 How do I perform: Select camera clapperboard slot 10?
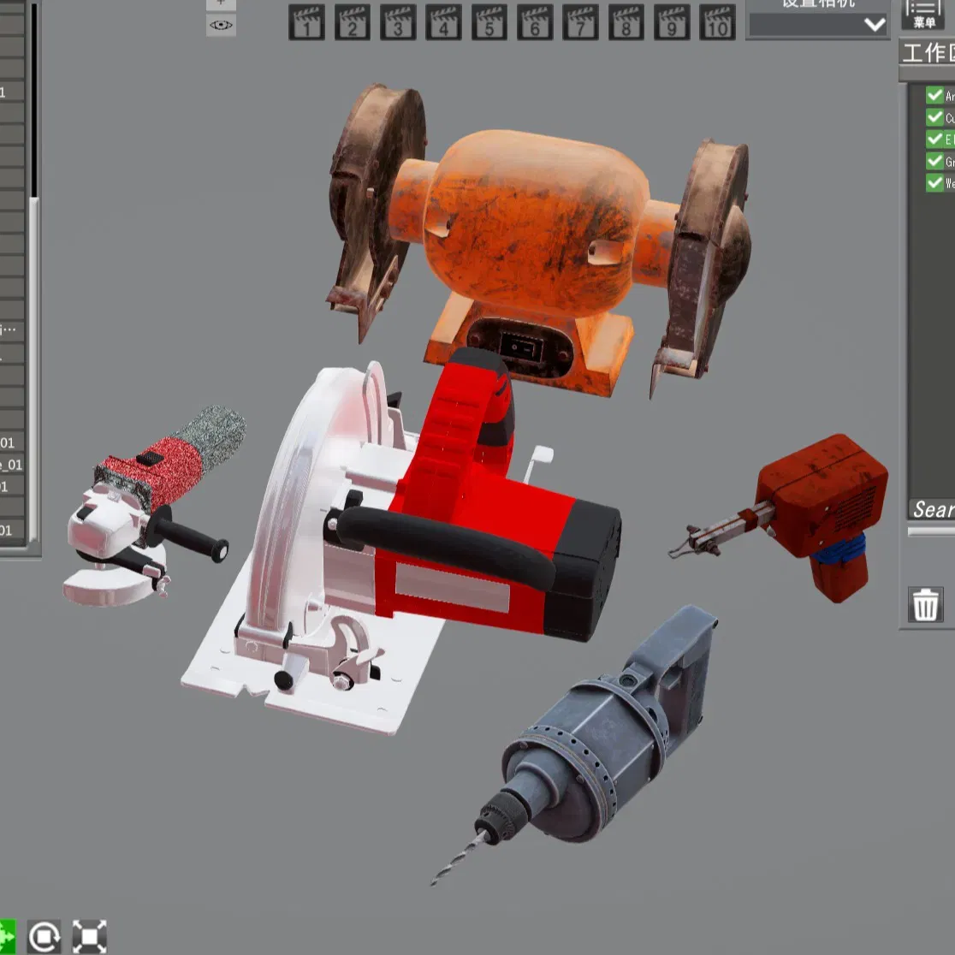pos(717,22)
